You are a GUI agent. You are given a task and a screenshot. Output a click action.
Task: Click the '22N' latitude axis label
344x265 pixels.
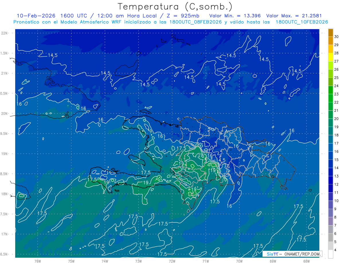(4, 33)
